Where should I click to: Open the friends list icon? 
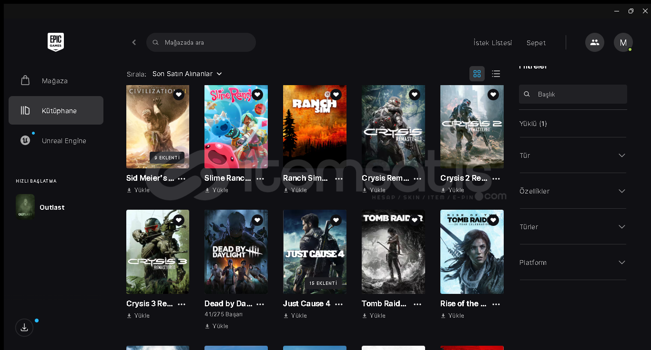point(595,42)
